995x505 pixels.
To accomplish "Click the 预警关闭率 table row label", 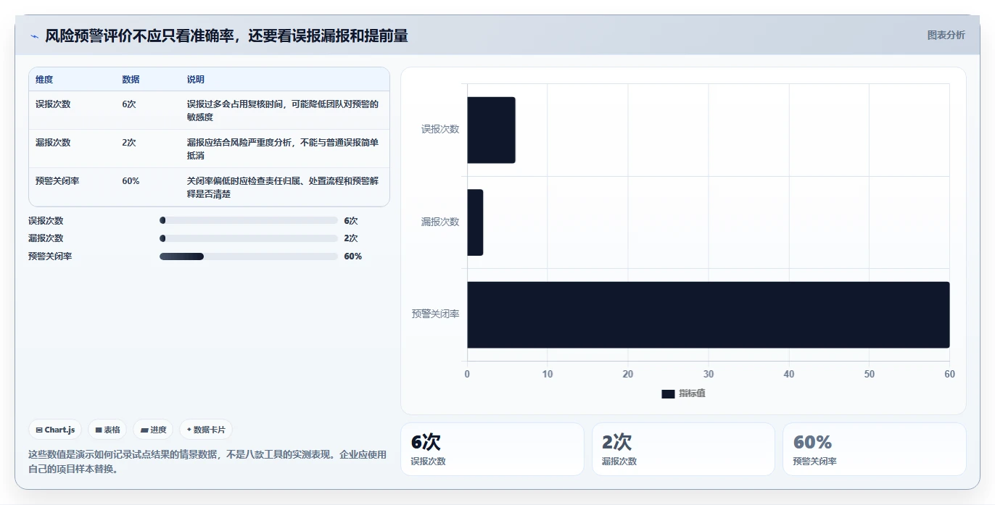I will 57,181.
